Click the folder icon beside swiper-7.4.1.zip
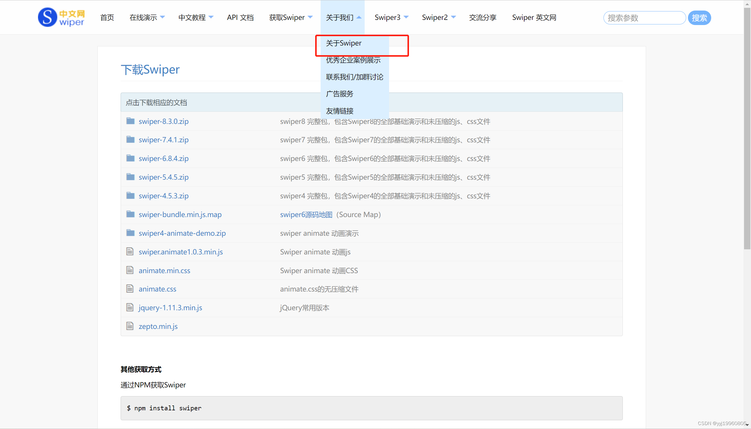This screenshot has width=751, height=429. click(x=131, y=139)
